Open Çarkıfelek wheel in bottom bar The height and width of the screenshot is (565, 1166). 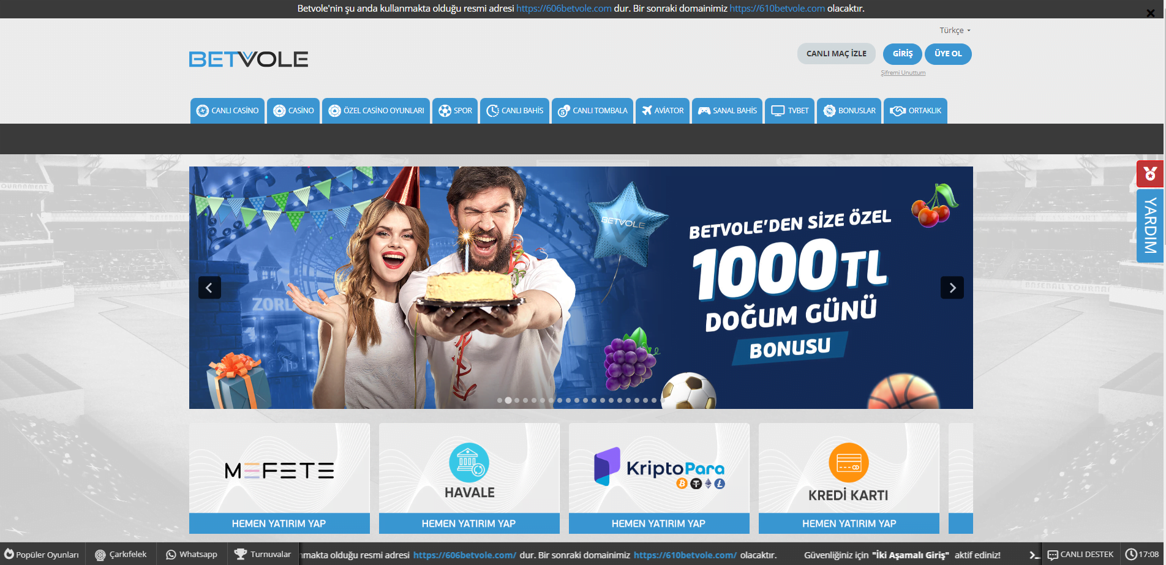click(121, 554)
